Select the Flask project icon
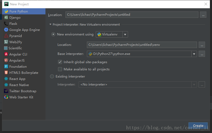This screenshot has height=133, width=212. click(x=6, y=23)
